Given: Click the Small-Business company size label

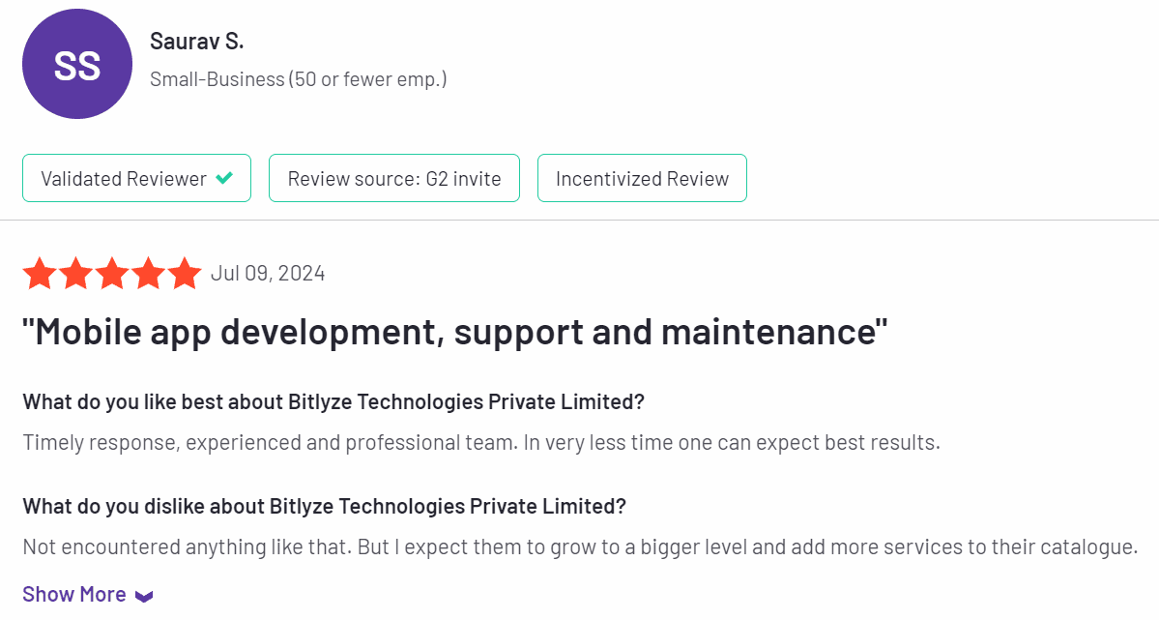Looking at the screenshot, I should pos(298,79).
